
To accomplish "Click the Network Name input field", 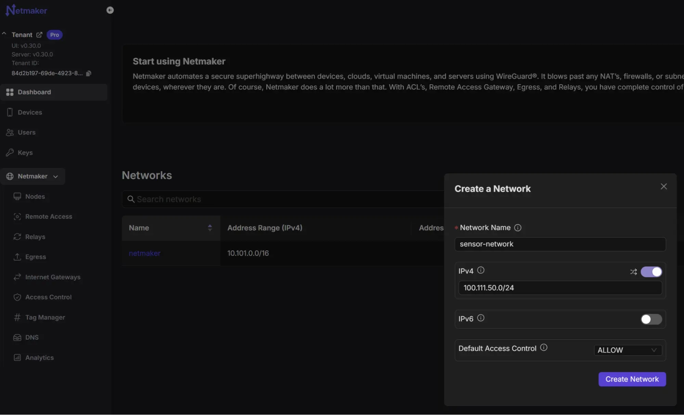I will (x=560, y=244).
